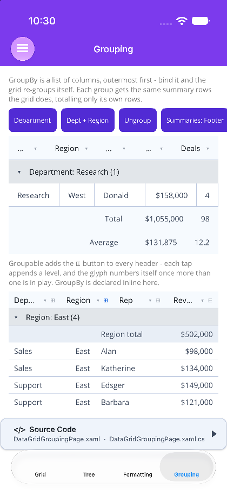Image resolution: width=227 pixels, height=495 pixels.
Task: Tap the Ungroup button
Action: tap(138, 120)
